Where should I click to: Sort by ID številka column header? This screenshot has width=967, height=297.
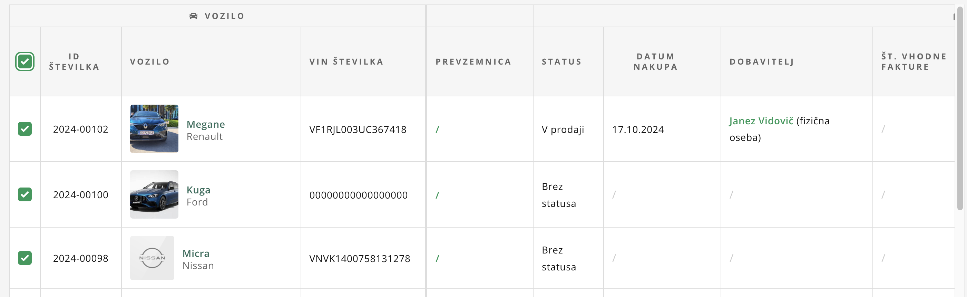coord(74,61)
